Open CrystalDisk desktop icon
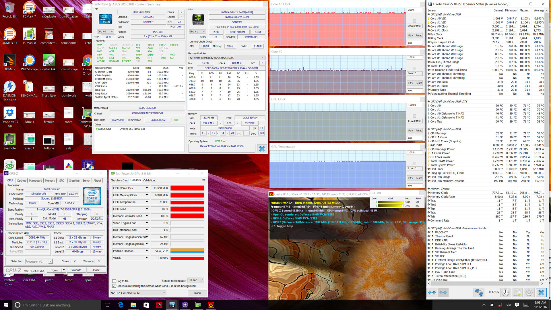Screen dimensions: 551x310 click(x=49, y=63)
